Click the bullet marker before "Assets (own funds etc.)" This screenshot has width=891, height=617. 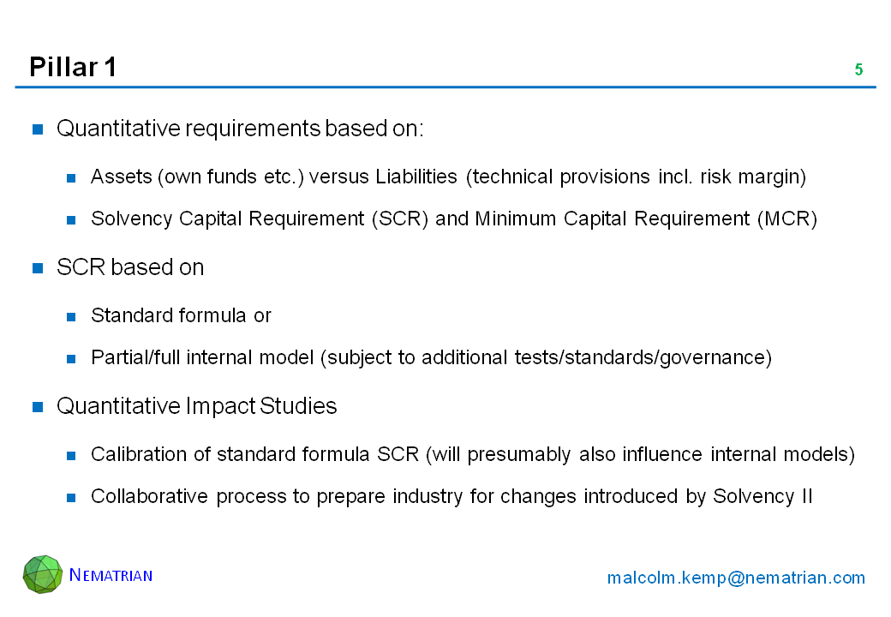[x=73, y=177]
